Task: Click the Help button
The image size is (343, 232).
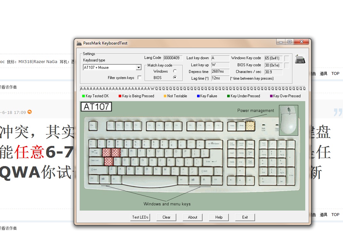Action: coord(219,217)
